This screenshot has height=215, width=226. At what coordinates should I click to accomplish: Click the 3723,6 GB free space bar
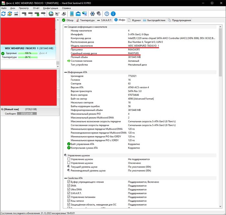[27, 113]
